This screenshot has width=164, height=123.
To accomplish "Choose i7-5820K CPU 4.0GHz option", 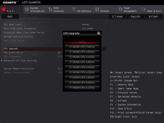I will point(82,52).
